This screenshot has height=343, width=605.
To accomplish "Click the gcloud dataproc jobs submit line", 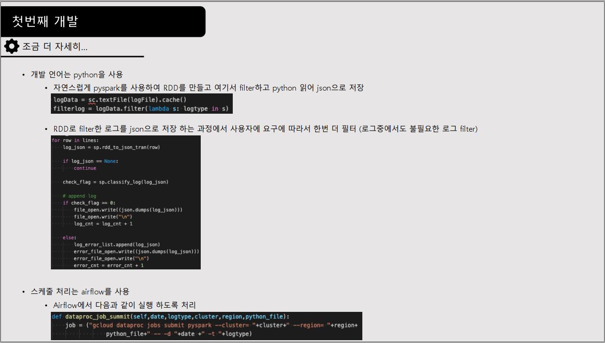I will click(x=212, y=326).
